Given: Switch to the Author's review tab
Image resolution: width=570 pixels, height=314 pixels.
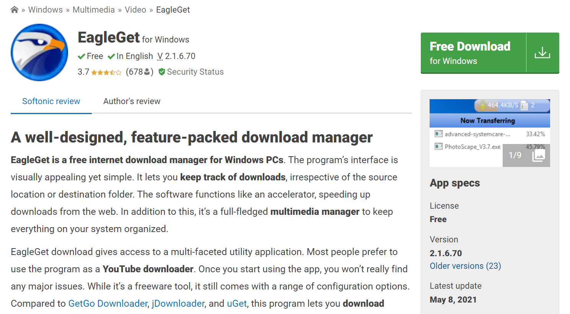Looking at the screenshot, I should (x=132, y=101).
